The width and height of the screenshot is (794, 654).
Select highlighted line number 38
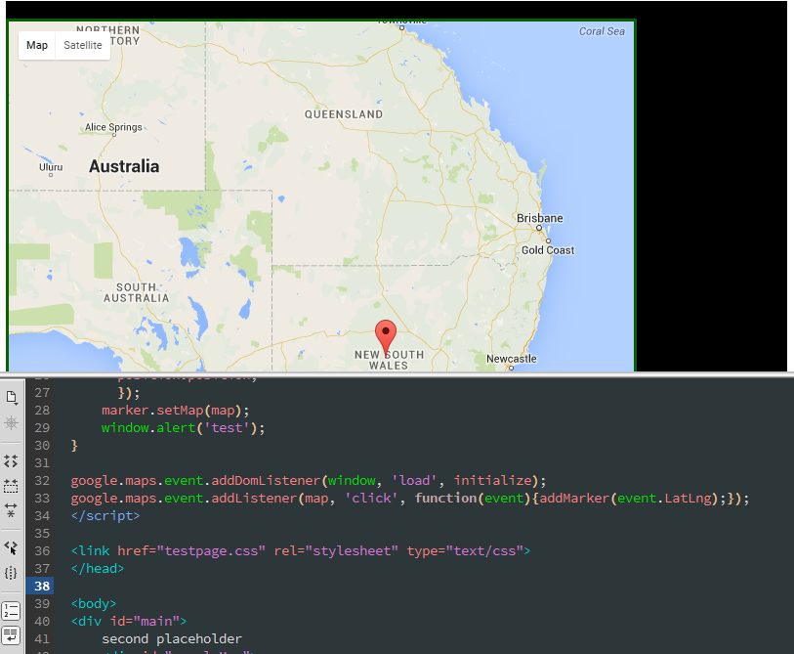[x=42, y=587]
